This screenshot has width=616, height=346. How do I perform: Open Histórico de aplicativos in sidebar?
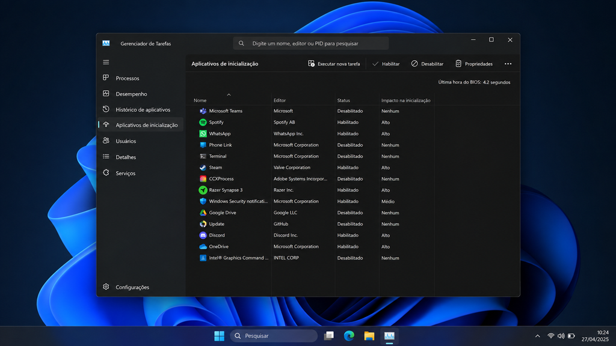(141, 109)
